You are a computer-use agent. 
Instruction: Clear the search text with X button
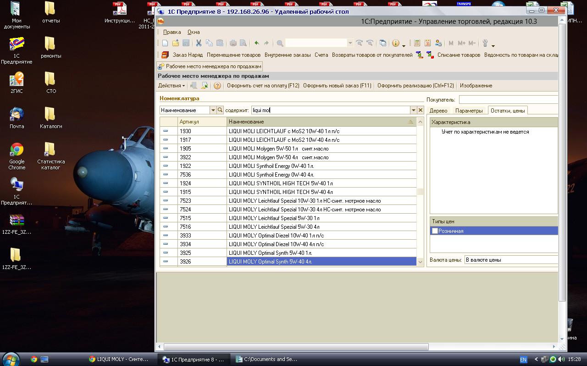[x=421, y=110]
